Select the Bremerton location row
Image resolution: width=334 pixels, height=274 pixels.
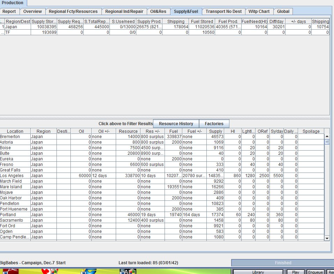coord(162,137)
